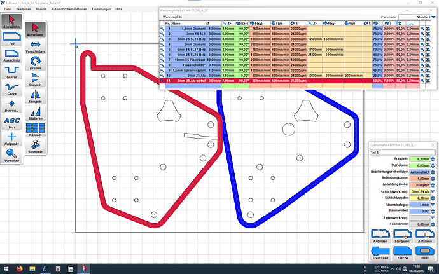The height and width of the screenshot is (274, 439).
Task: Open the Bearbeiten menu
Action: 24,9
